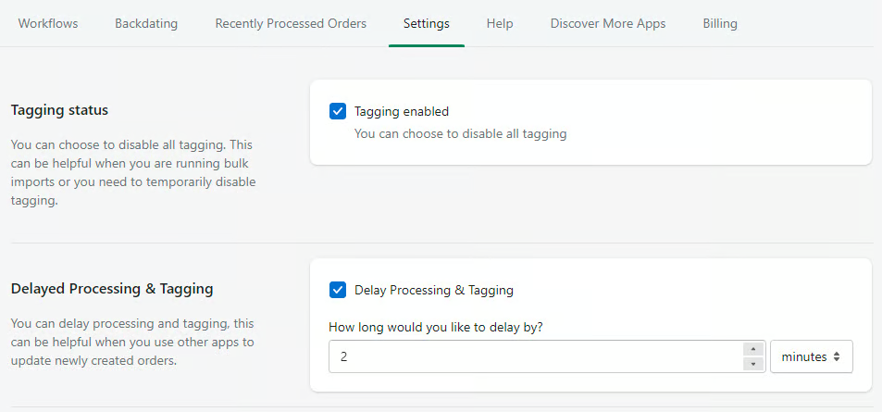Select the Settings tab
Image resolution: width=882 pixels, height=412 pixels.
click(427, 24)
